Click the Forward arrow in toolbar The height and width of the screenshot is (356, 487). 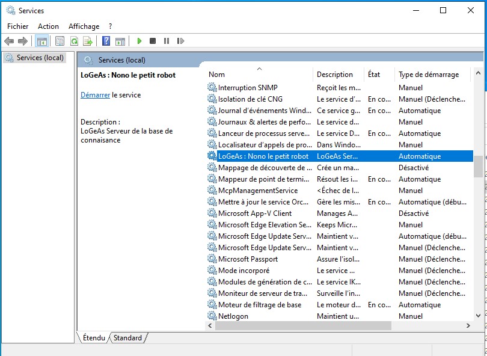(23, 41)
